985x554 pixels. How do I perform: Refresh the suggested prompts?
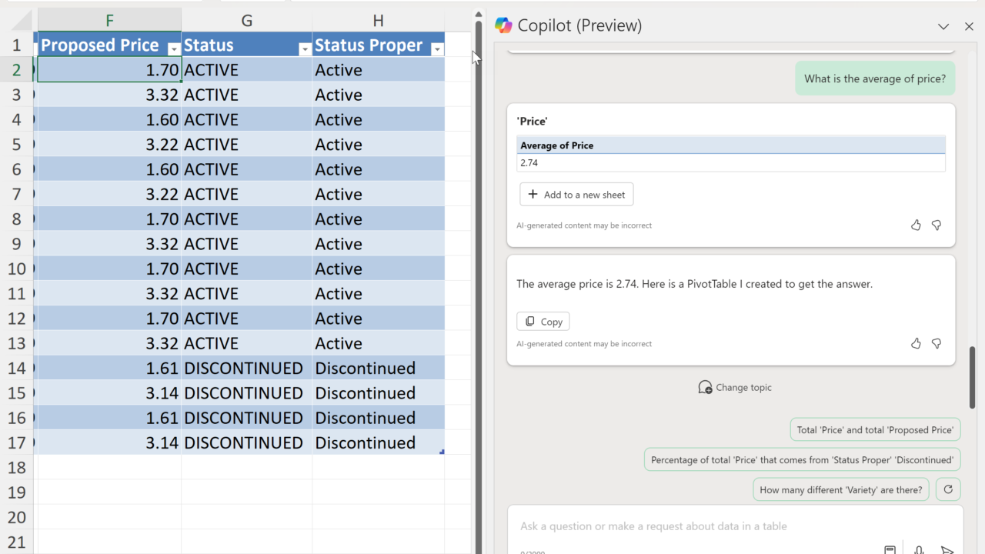click(x=948, y=489)
